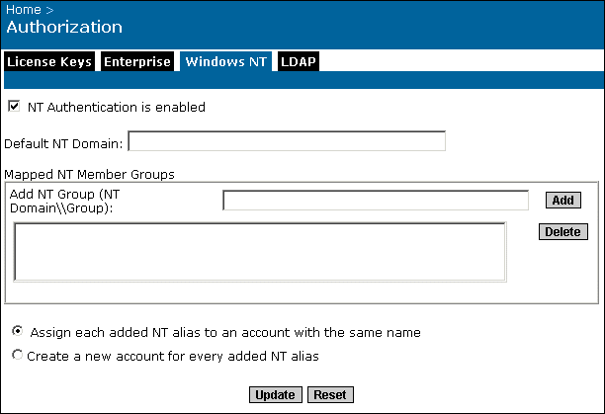Switch to the Enterprise tab

point(137,61)
